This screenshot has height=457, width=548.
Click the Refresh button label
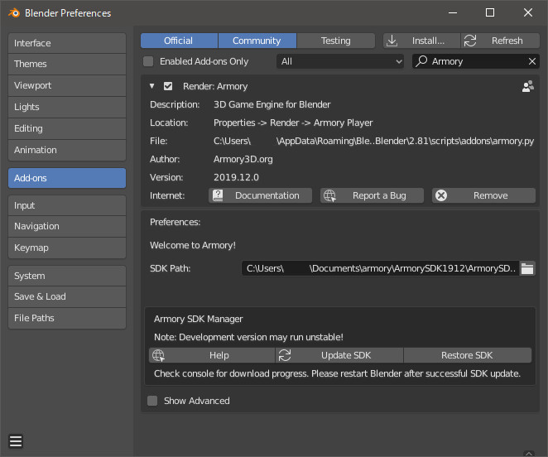pyautogui.click(x=507, y=41)
